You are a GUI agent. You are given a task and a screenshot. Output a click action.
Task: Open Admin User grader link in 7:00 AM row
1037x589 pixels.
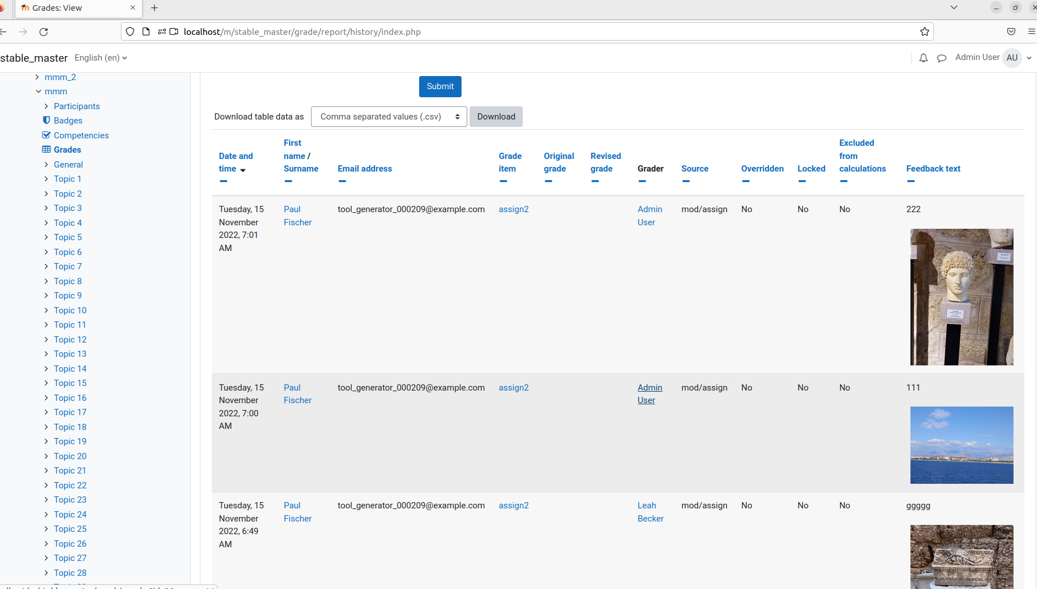pyautogui.click(x=650, y=394)
